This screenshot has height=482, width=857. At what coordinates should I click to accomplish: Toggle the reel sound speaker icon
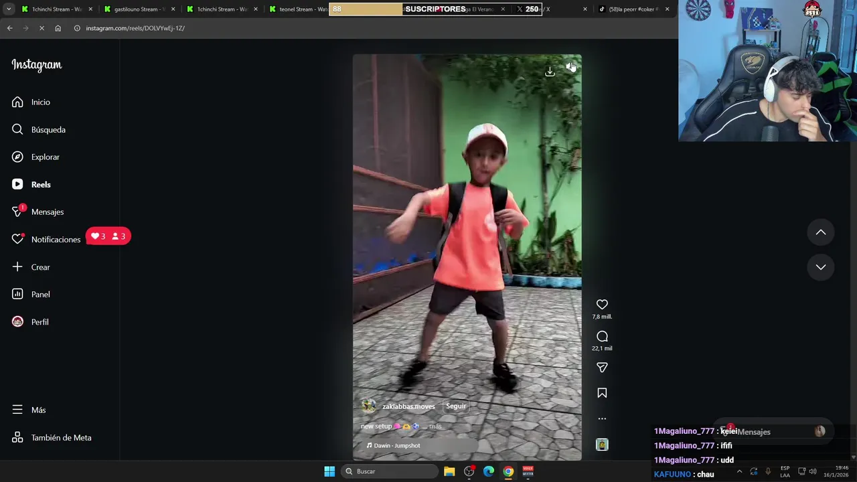pyautogui.click(x=570, y=67)
